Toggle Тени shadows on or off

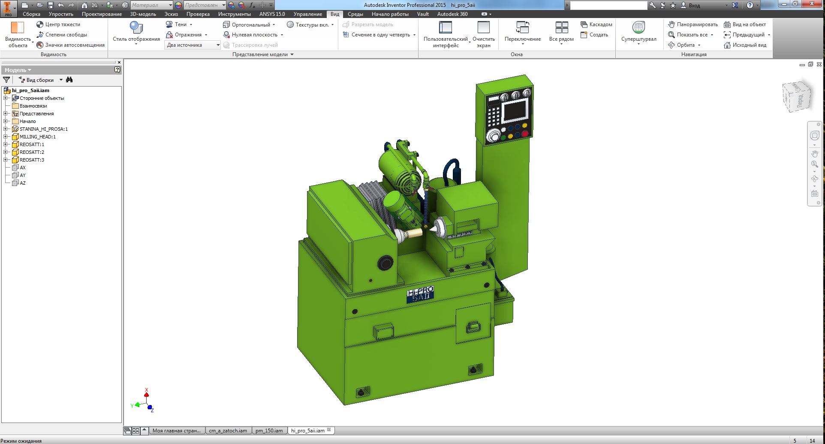(x=176, y=24)
